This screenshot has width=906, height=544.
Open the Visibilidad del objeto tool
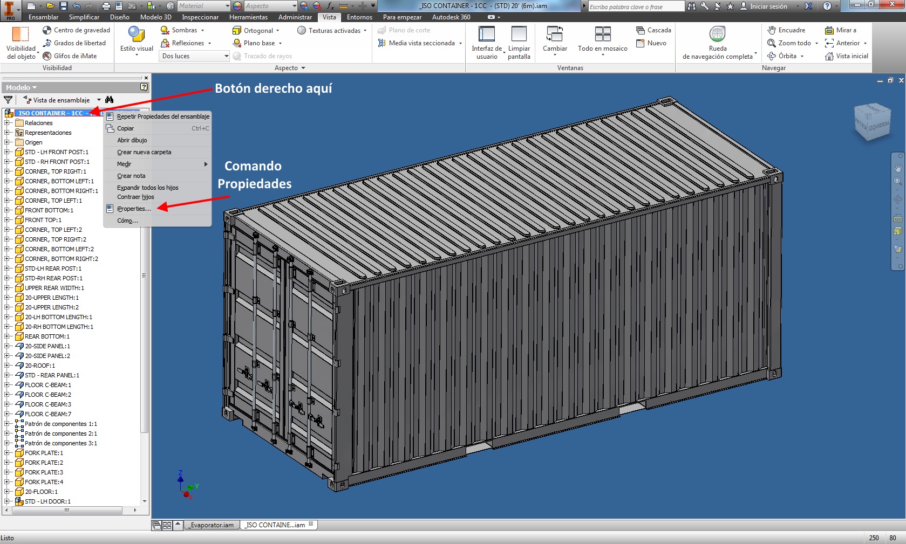tap(21, 43)
